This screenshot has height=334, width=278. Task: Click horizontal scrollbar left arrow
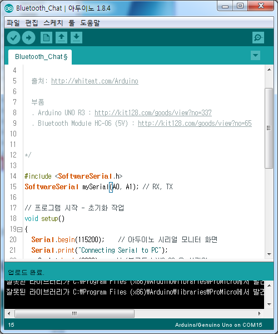pyautogui.click(x=9, y=313)
